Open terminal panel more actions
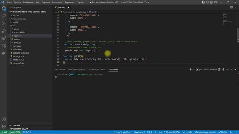The image size is (239, 134). (x=227, y=70)
